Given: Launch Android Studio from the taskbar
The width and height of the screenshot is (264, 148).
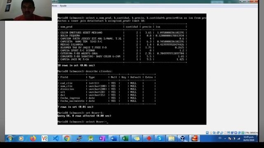Looking at the screenshot, I should [91, 139].
